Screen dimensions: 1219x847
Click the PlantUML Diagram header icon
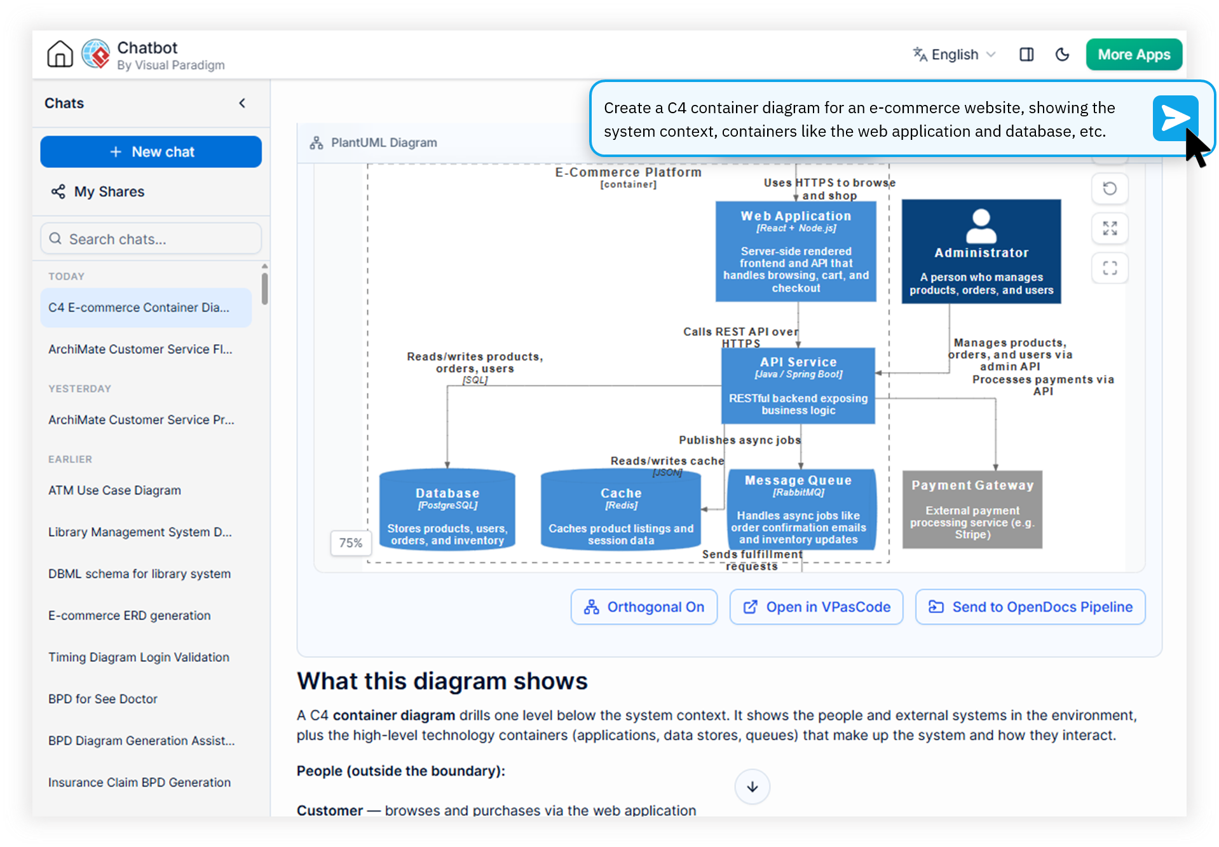tap(317, 143)
